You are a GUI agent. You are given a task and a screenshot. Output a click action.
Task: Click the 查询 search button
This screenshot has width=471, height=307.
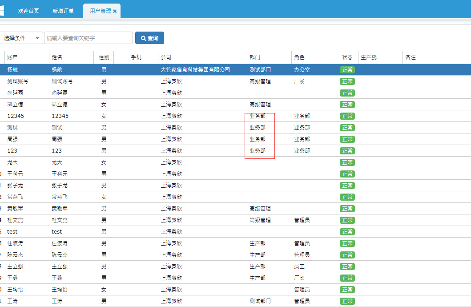click(x=149, y=38)
